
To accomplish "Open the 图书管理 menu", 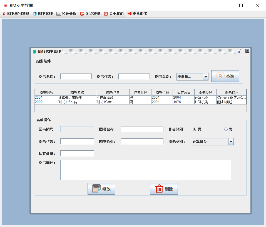I will (43, 14).
